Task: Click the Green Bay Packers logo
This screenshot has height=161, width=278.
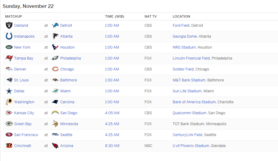Action: pos(9,124)
